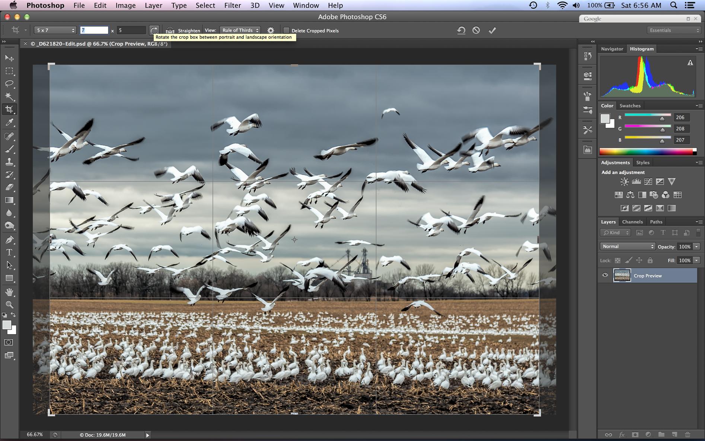This screenshot has width=705, height=441.
Task: Click the Straighten button
Action: tap(183, 31)
